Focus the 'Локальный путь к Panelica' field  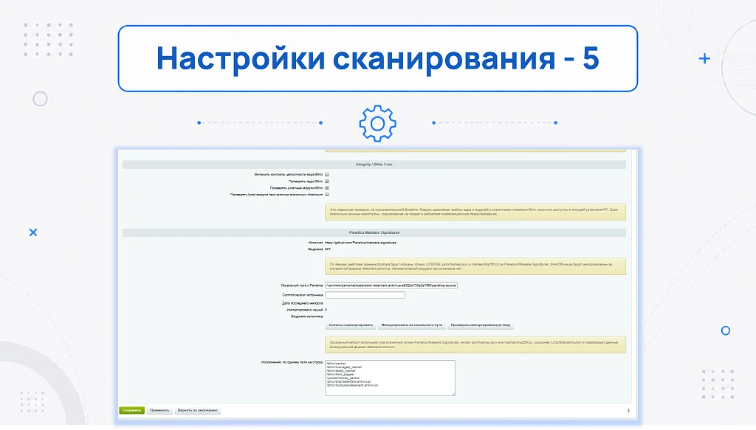pyautogui.click(x=391, y=285)
